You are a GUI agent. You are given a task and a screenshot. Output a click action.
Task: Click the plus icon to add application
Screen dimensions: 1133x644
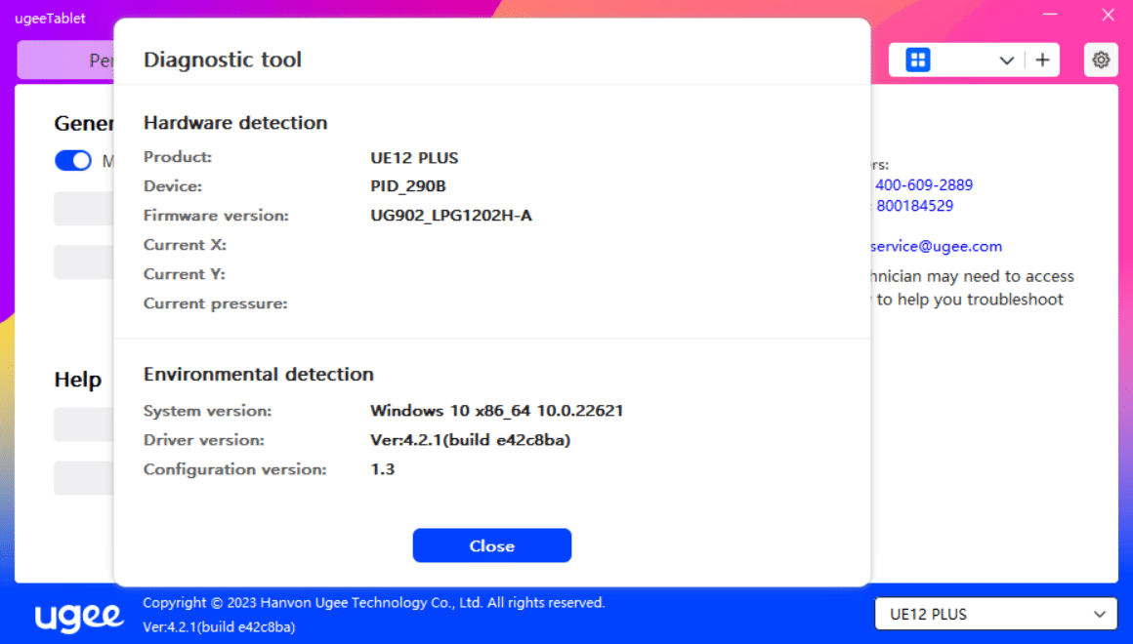click(1042, 60)
